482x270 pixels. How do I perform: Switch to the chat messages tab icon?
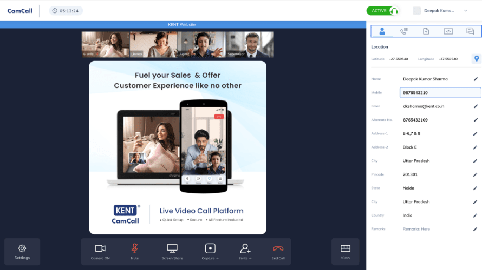(470, 31)
